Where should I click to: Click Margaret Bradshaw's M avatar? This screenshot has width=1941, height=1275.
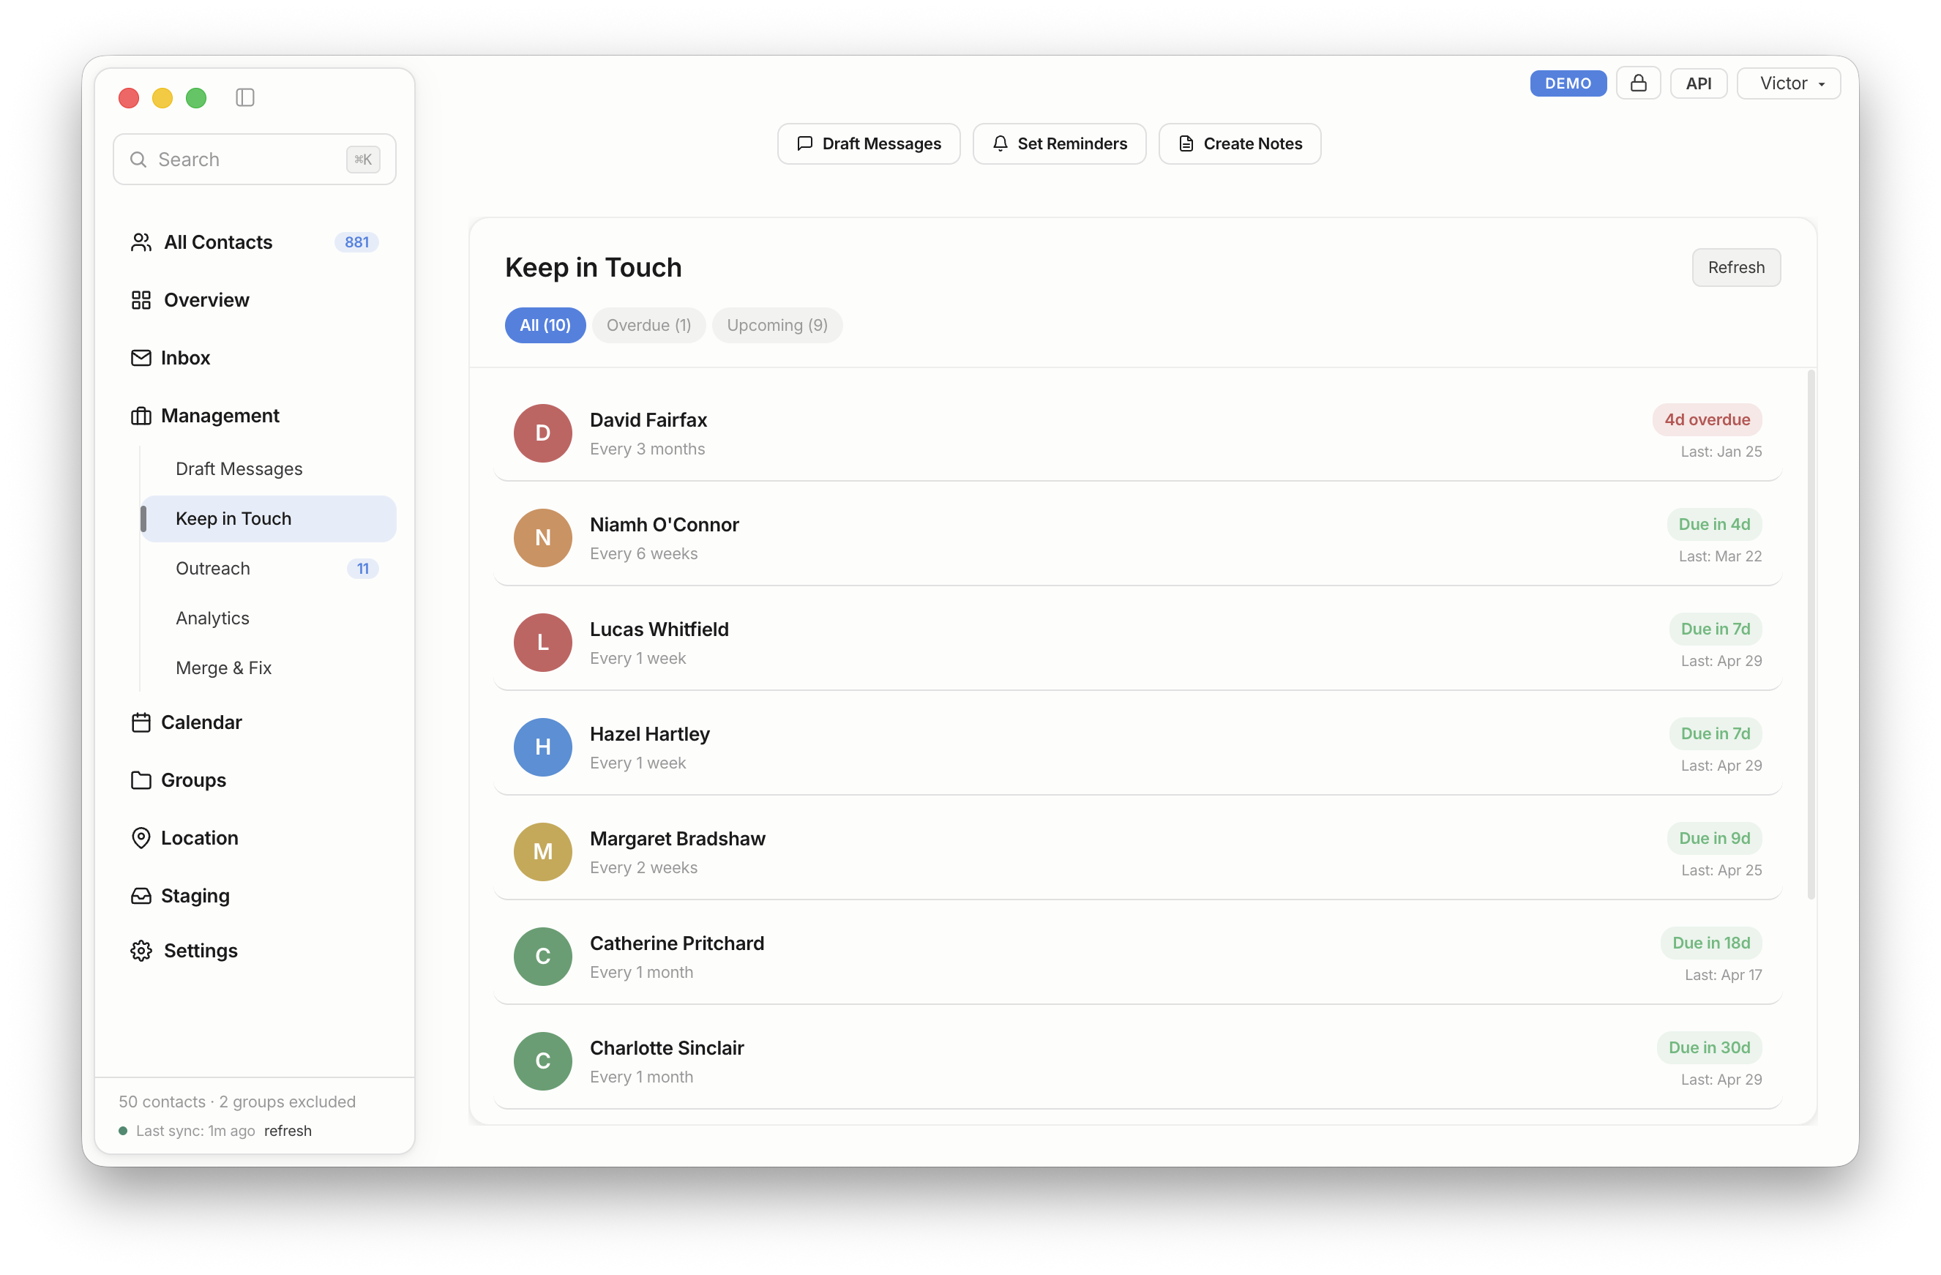(x=542, y=852)
